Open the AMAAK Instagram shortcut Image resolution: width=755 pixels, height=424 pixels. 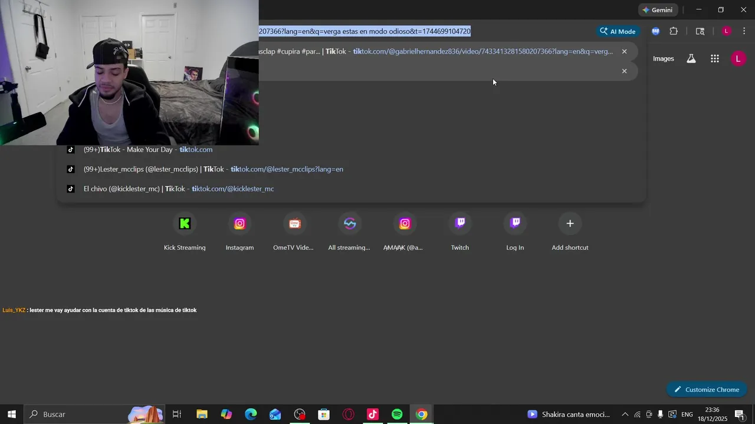point(405,231)
